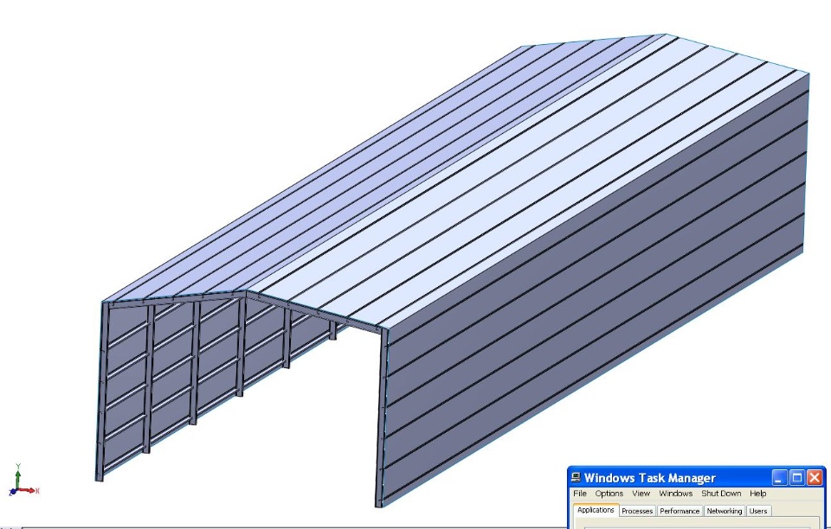Open the Options menu in Task Manager
Image resolution: width=831 pixels, height=529 pixels.
coord(609,494)
